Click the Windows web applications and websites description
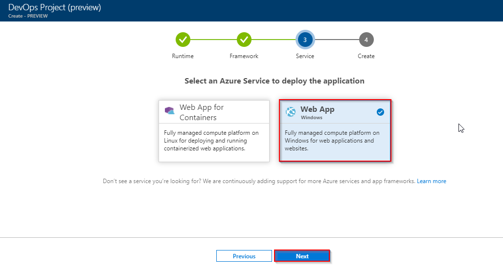 tap(332, 141)
